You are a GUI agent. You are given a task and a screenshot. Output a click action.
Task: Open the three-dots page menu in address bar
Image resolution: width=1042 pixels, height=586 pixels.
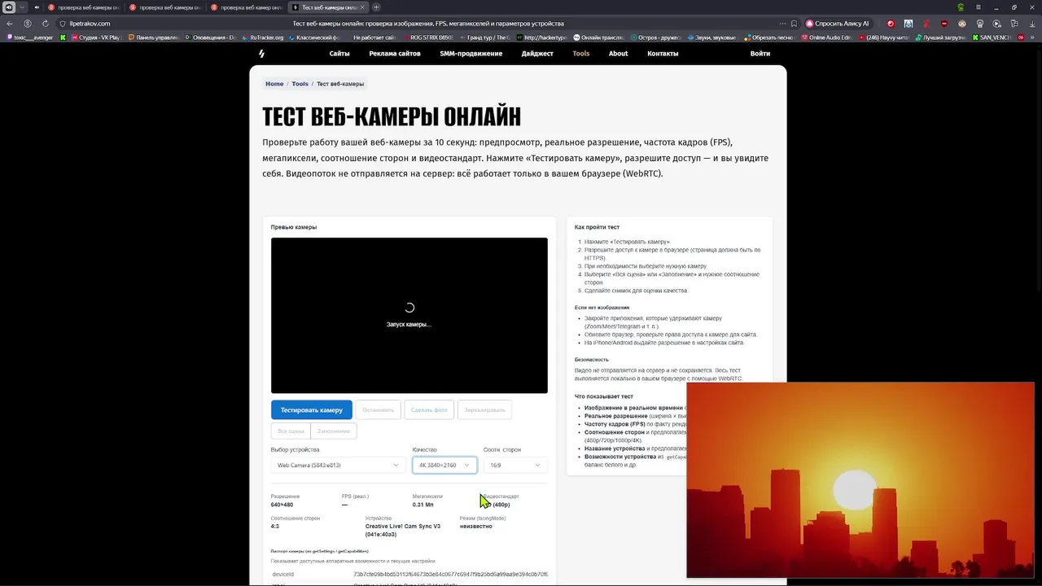783,24
